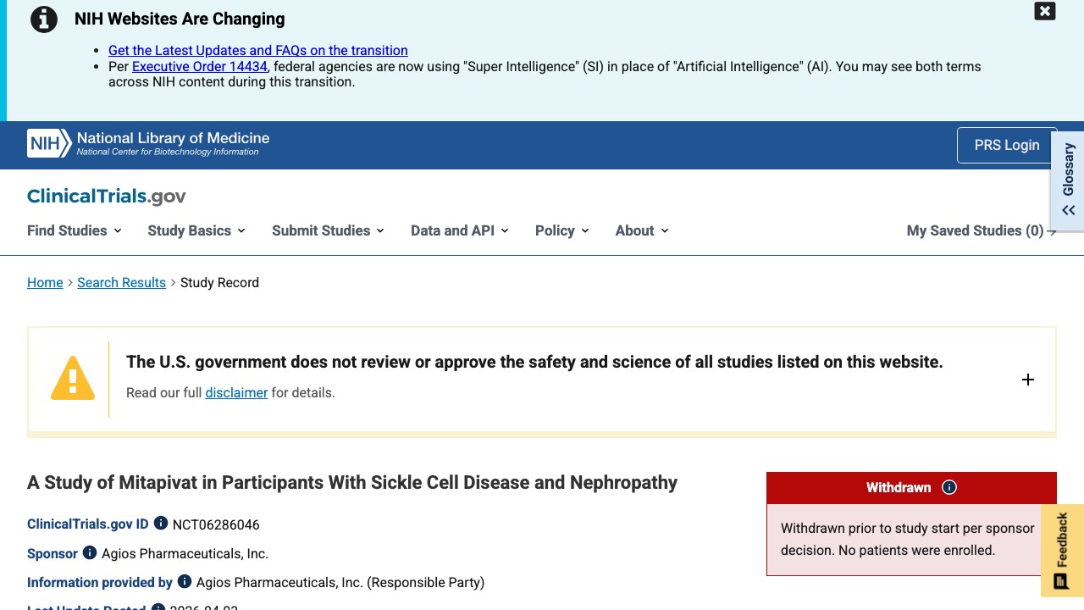The image size is (1084, 610).
Task: Open the Submit Studies dropdown
Action: [329, 230]
